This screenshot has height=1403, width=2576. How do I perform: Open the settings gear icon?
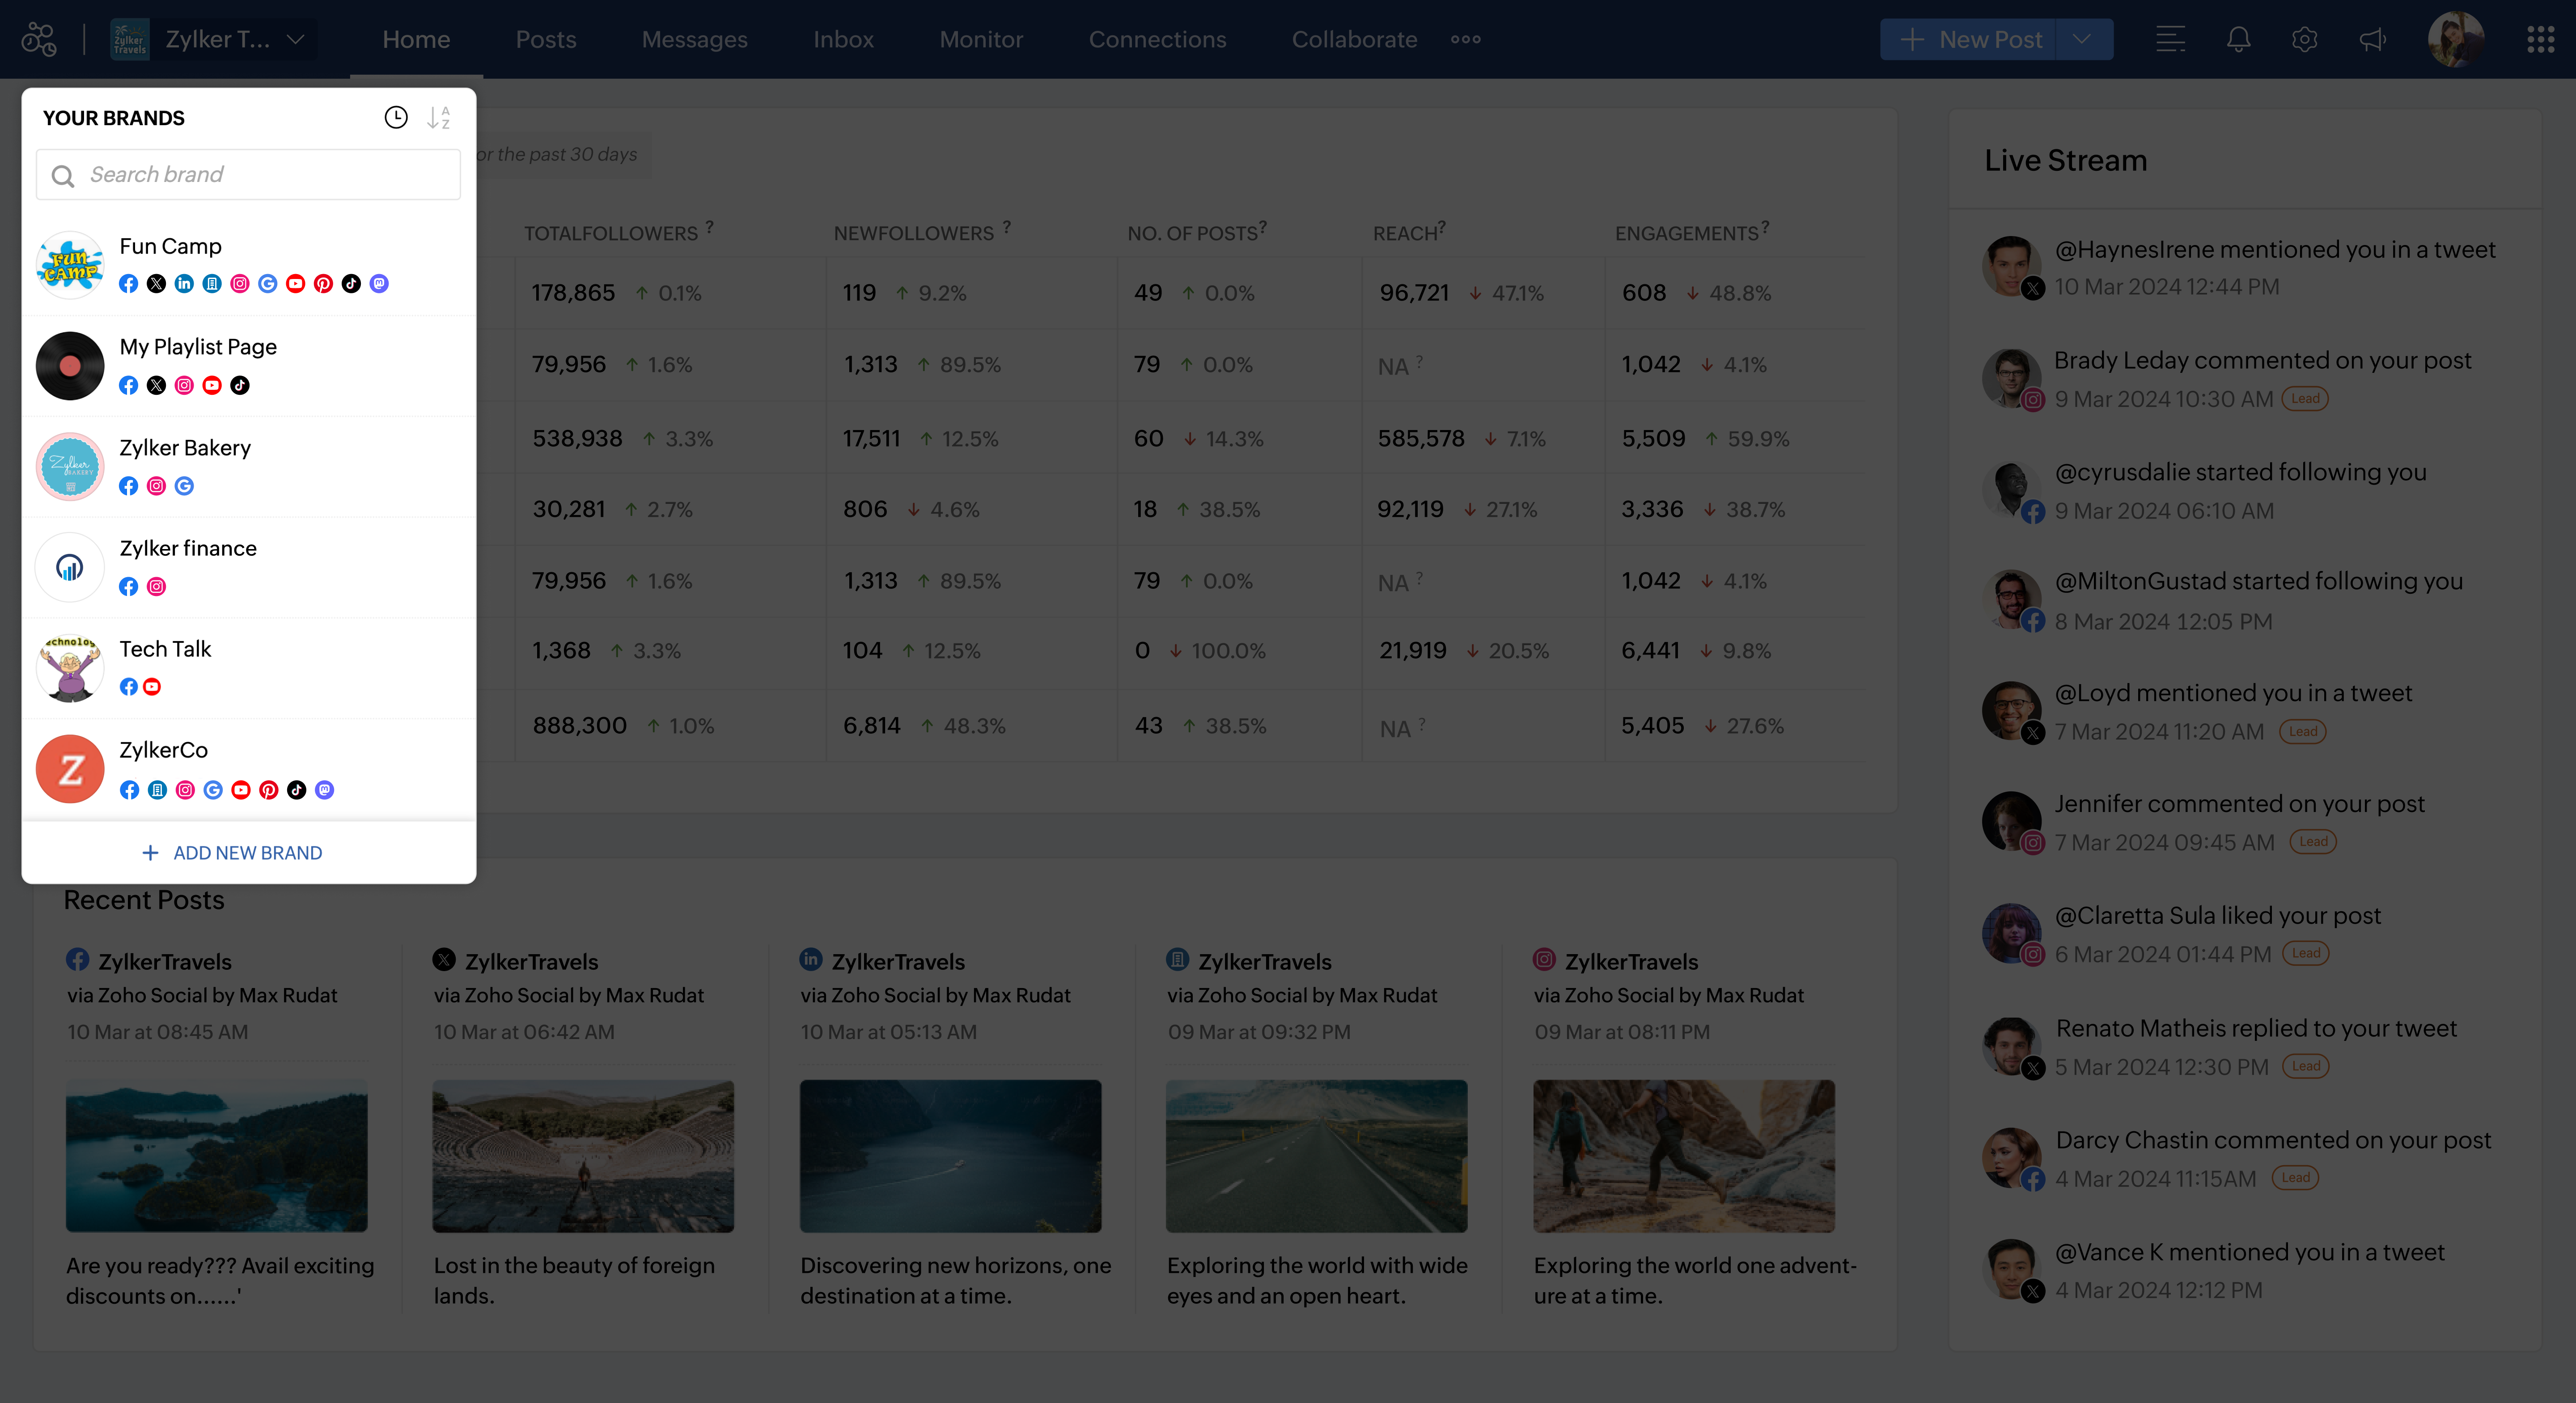[x=2304, y=40]
